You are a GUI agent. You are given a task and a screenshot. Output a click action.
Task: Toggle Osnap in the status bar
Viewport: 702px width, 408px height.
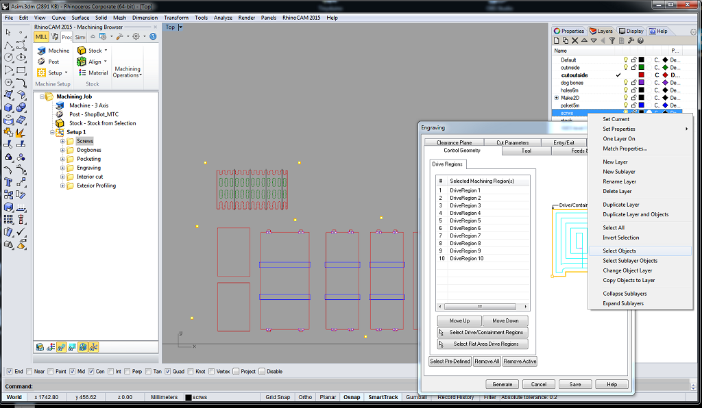[x=352, y=397]
